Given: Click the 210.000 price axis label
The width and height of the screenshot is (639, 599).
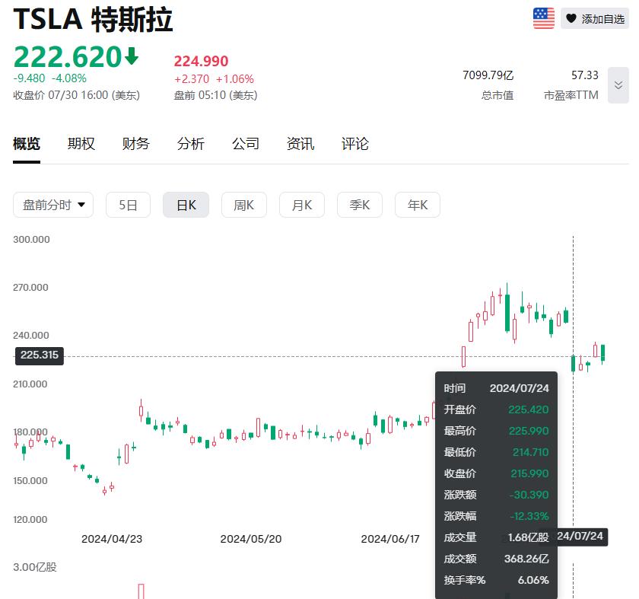Looking at the screenshot, I should (x=30, y=384).
